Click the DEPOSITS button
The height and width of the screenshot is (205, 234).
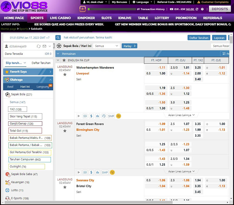220,9
